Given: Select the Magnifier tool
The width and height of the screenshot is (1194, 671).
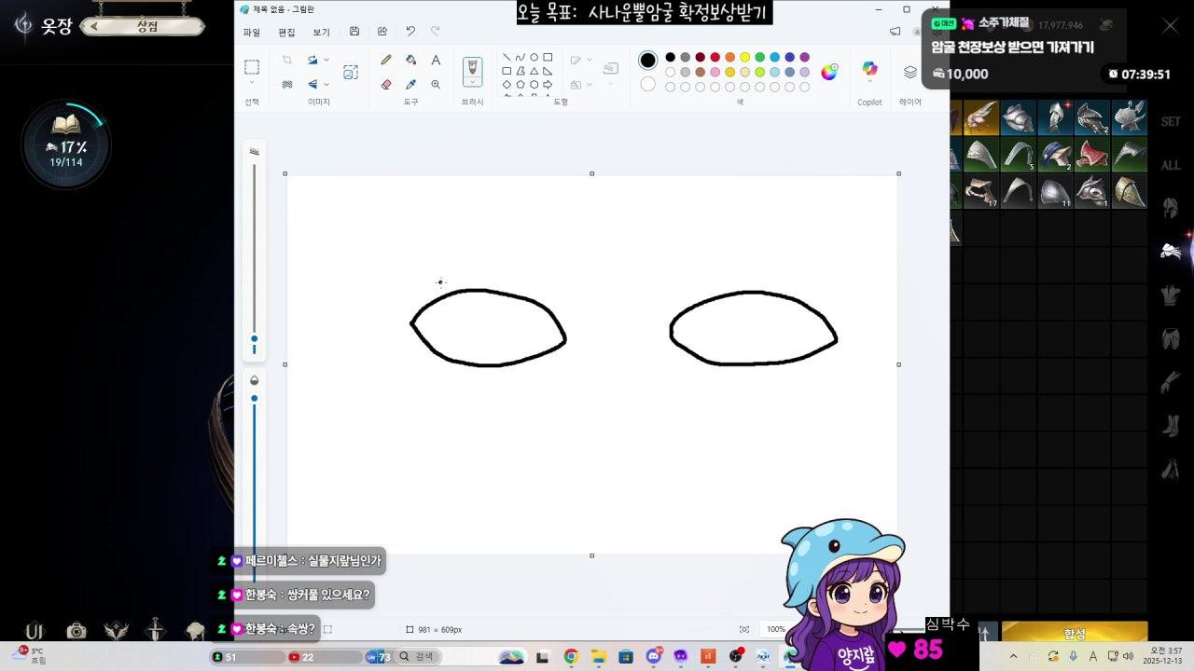Looking at the screenshot, I should (x=436, y=84).
